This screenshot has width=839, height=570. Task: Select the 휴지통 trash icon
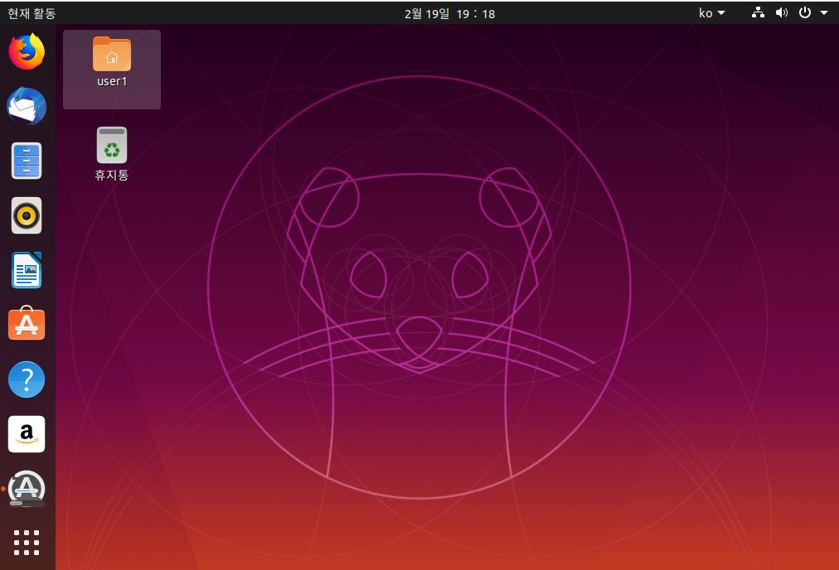(x=112, y=145)
